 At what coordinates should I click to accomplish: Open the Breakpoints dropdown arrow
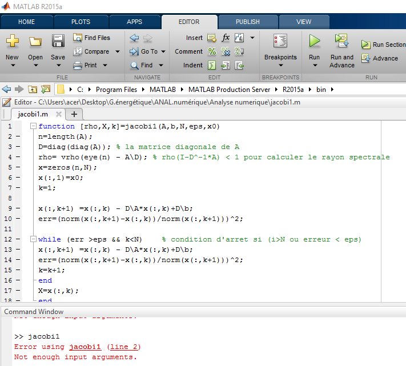pyautogui.click(x=281, y=65)
